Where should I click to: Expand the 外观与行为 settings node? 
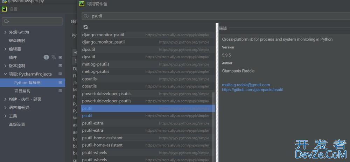[5, 32]
